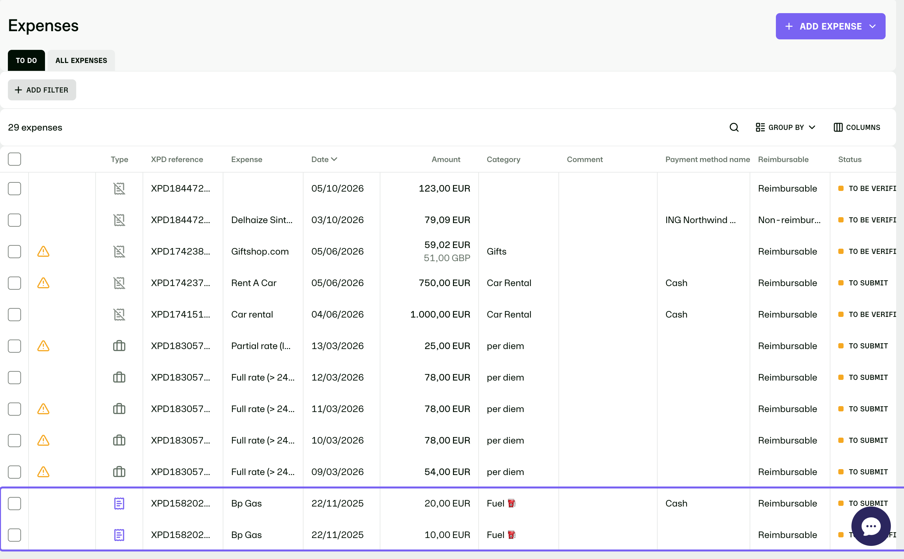The image size is (904, 559).
Task: Click the Amount column header
Action: (446, 159)
